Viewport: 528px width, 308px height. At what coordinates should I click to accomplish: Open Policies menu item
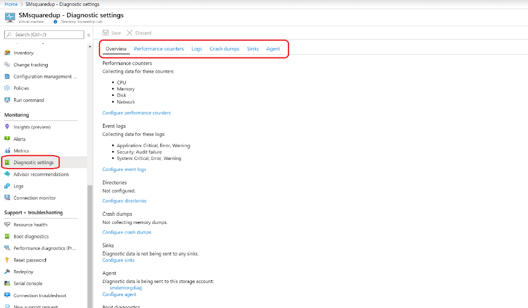[x=21, y=88]
